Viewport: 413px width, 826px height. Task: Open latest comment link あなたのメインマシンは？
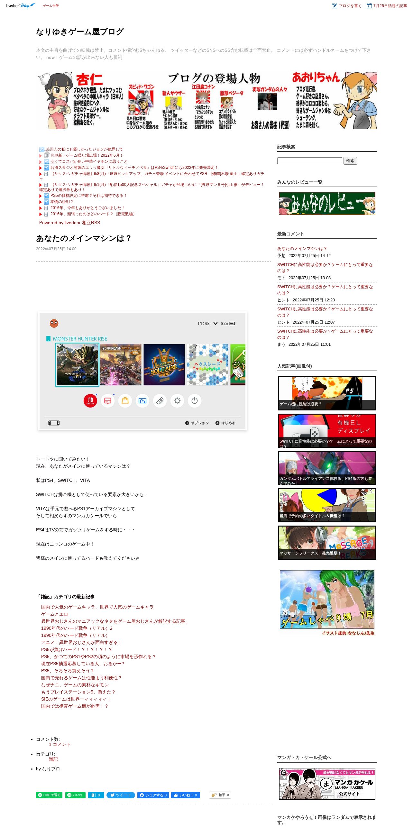(302, 249)
